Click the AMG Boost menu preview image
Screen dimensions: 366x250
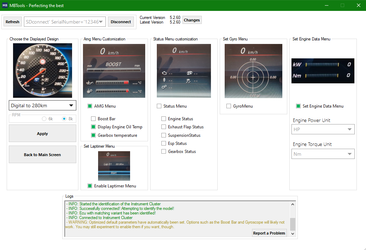(x=114, y=71)
